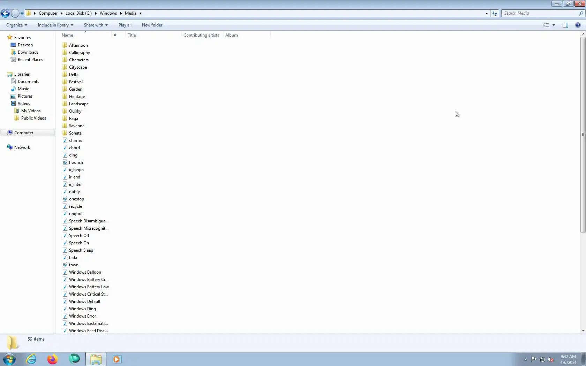
Task: Click Windows in the address breadcrumb
Action: (x=108, y=13)
